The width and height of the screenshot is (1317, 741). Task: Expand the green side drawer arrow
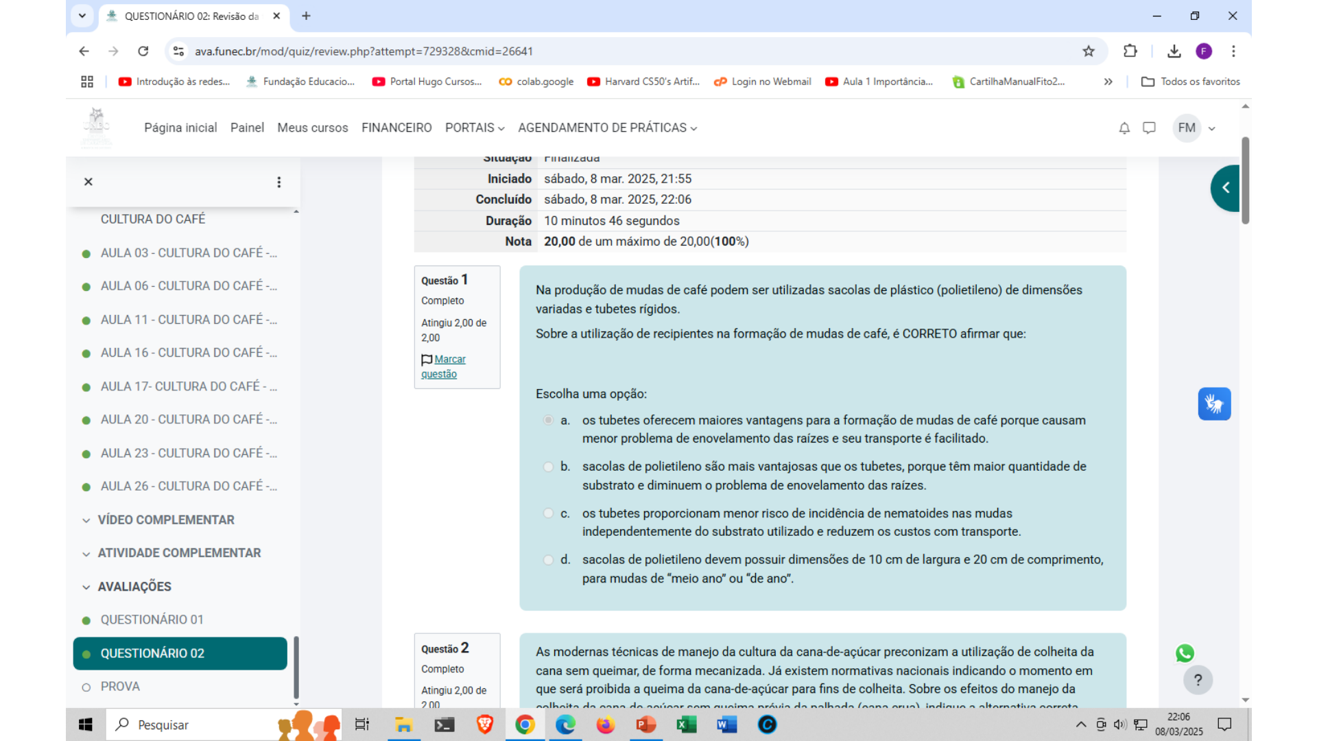1226,188
